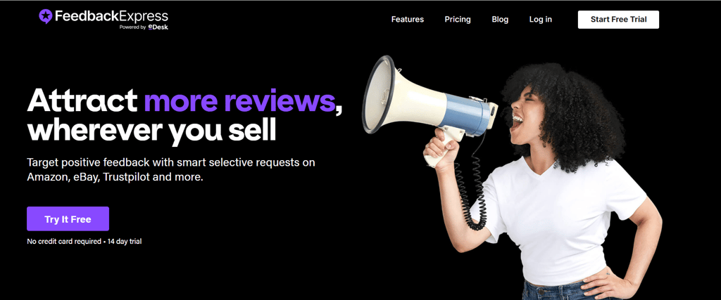Open the Pricing page link
This screenshot has width=721, height=300.
click(458, 19)
